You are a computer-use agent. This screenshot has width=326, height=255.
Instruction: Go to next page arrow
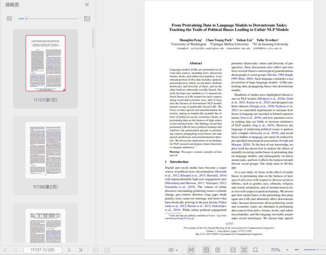[x=69, y=250]
